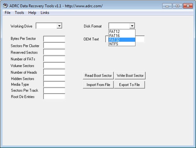Click the Read Boot Sector button
Image resolution: width=196 pixels, height=148 pixels.
pos(98,75)
